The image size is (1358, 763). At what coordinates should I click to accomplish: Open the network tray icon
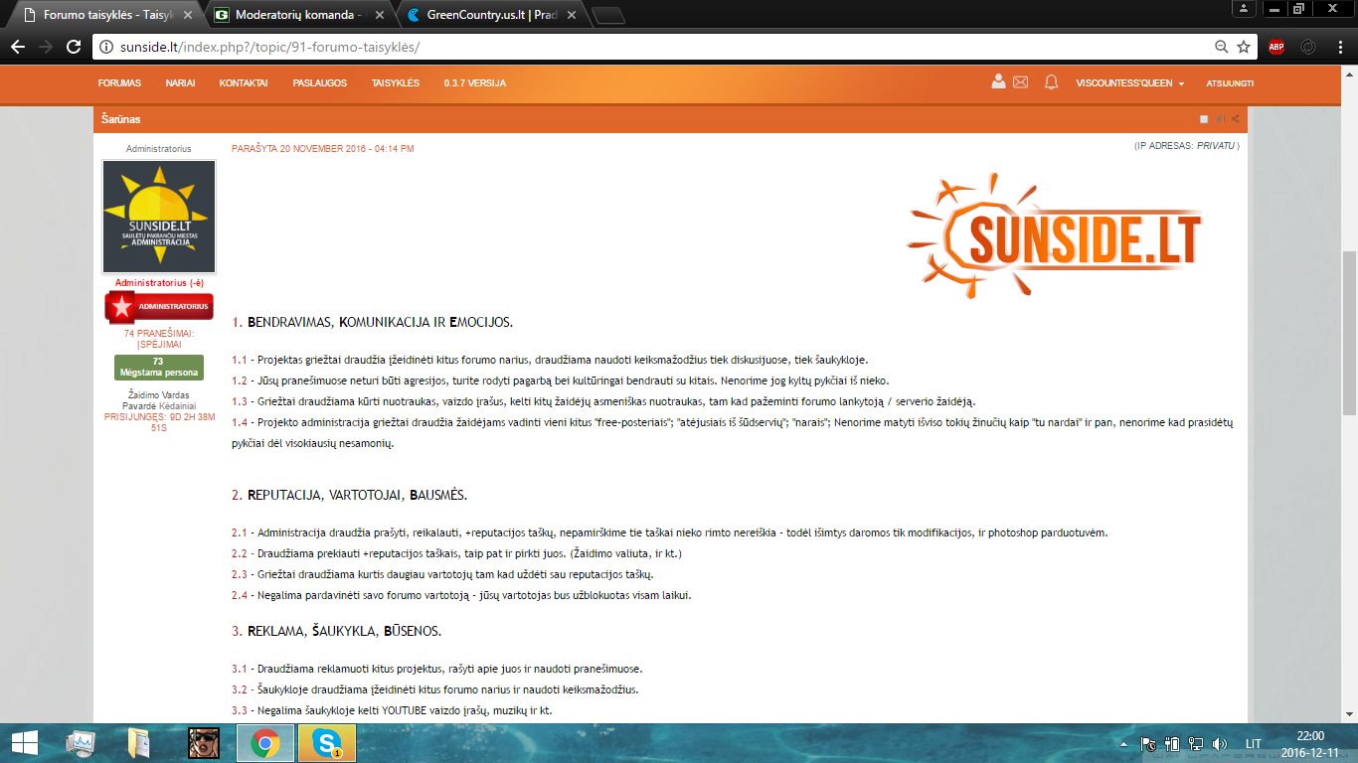[x=1195, y=743]
